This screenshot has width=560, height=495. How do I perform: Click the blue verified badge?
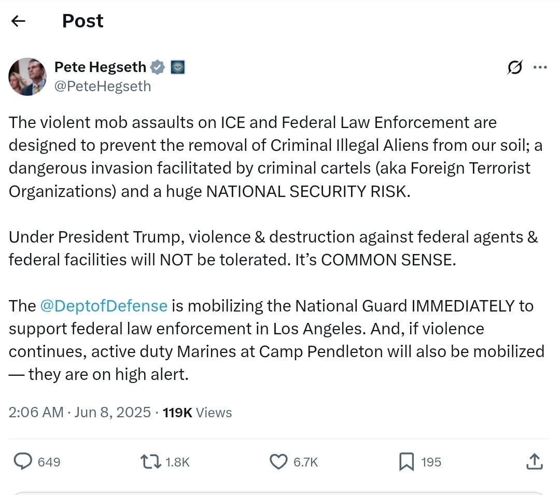point(158,67)
